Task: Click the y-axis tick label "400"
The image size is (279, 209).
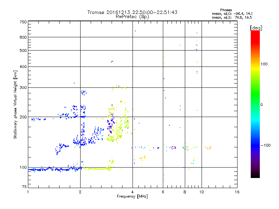Action: click(x=23, y=67)
